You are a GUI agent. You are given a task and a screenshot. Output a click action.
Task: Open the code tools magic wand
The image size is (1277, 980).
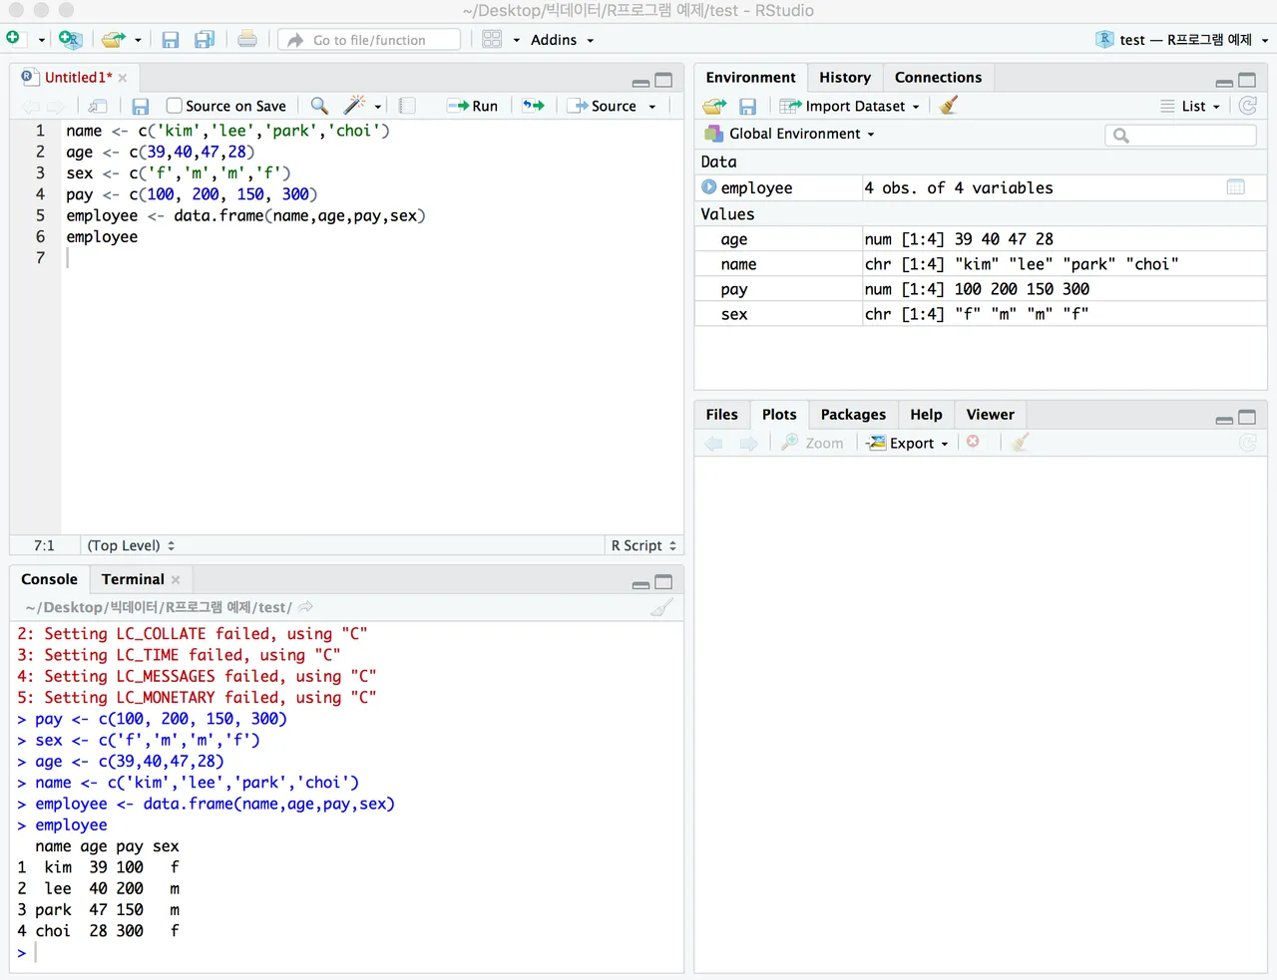(354, 105)
